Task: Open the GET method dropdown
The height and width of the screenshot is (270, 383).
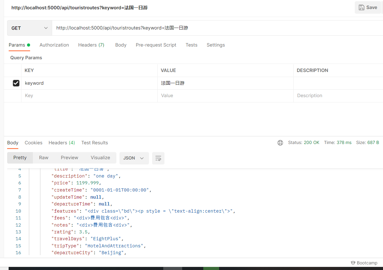Action: click(x=29, y=28)
